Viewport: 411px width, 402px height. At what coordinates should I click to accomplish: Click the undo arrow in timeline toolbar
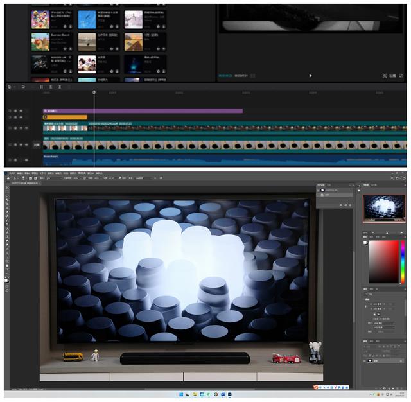click(x=23, y=87)
